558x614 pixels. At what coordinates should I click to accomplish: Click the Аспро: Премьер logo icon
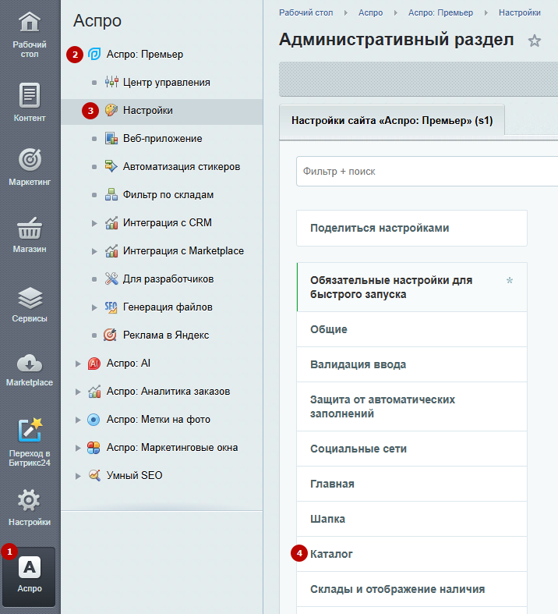tap(94, 54)
